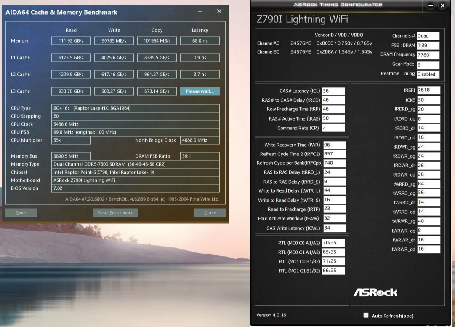Click the Read to Precharge (tRTP) field

(x=335, y=209)
